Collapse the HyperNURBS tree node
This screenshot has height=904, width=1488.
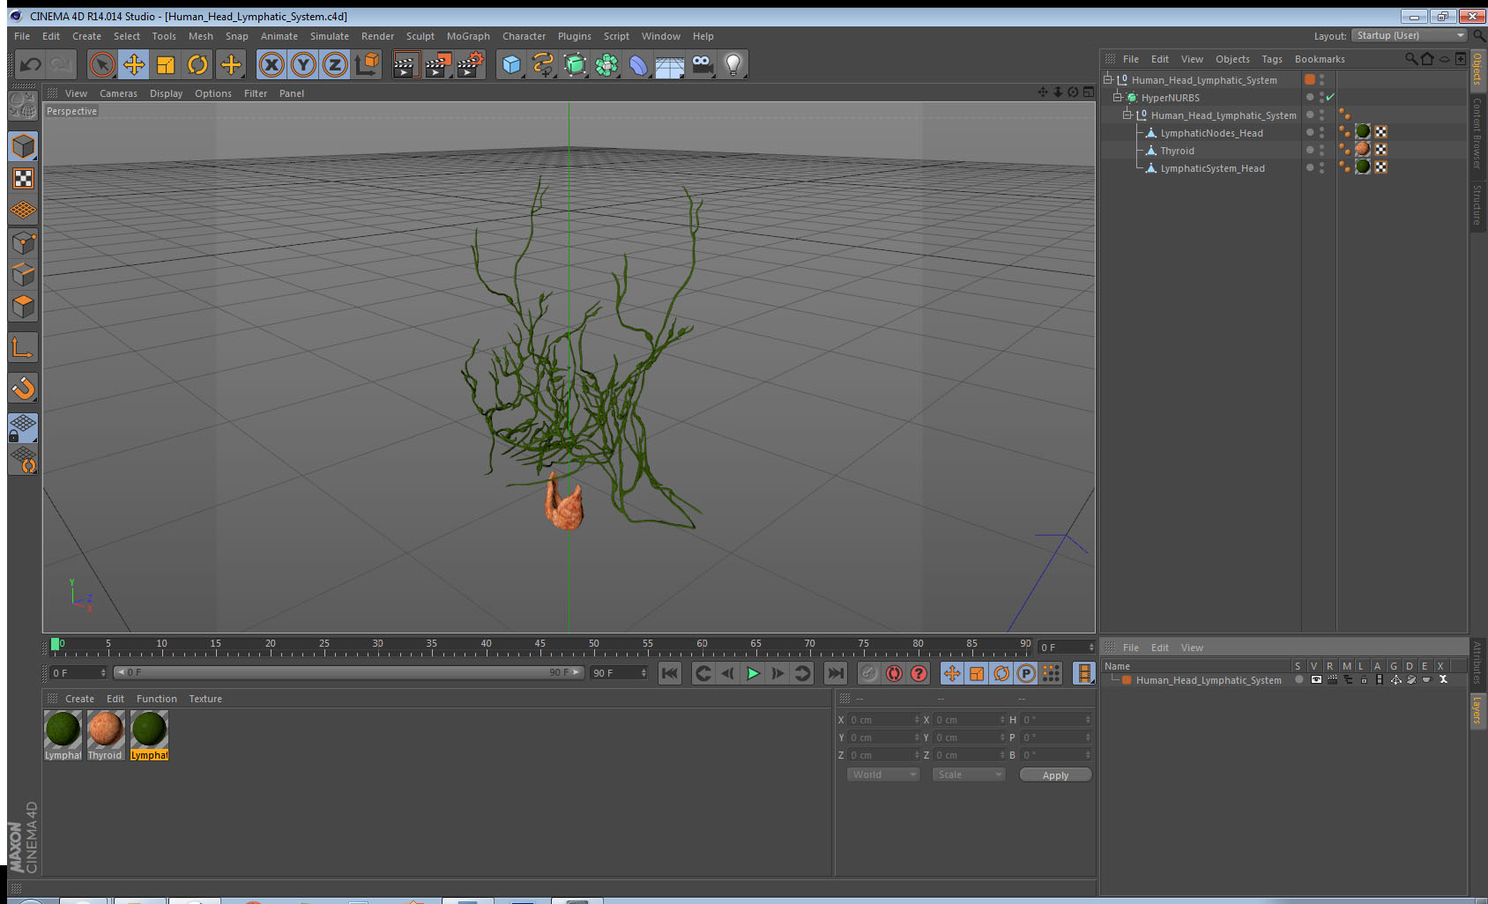click(x=1118, y=98)
